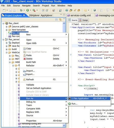Screen dimensions: 114x128
Task: Close the Project Explorer tab
Action: pyautogui.click(x=24, y=15)
